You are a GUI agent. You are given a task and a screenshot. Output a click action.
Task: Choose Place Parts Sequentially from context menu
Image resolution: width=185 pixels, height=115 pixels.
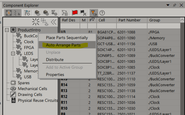point(67,38)
